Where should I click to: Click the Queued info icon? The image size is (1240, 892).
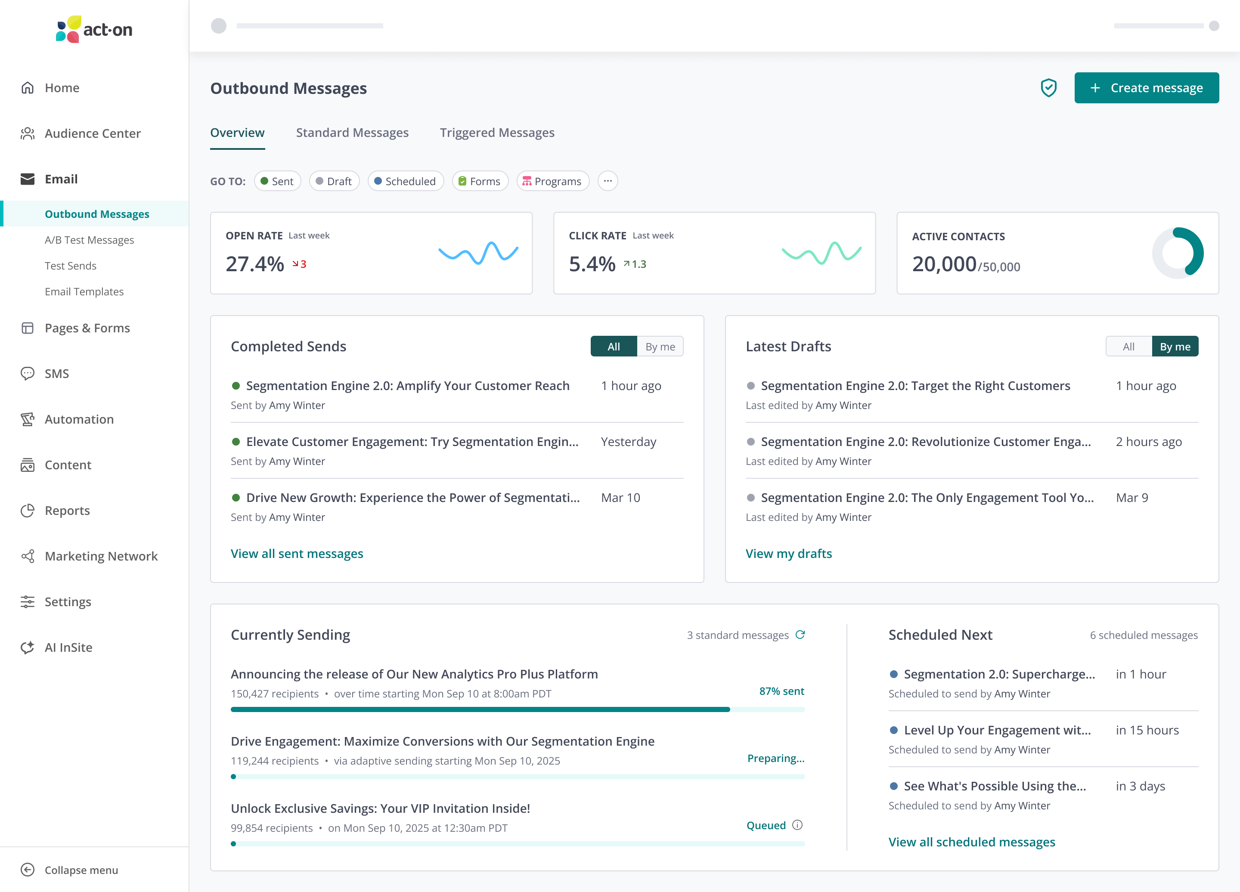797,825
